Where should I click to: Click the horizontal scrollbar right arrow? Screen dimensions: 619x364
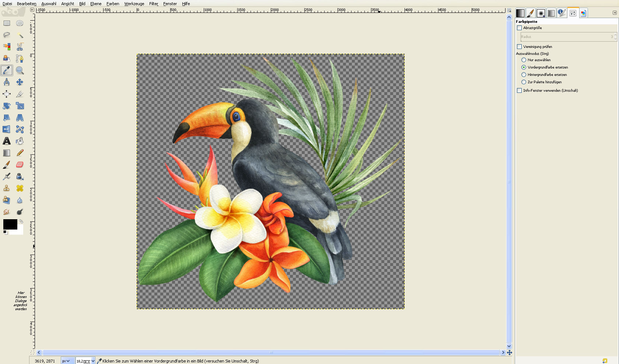(503, 353)
